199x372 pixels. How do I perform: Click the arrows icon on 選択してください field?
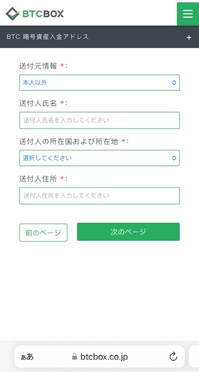coord(174,158)
